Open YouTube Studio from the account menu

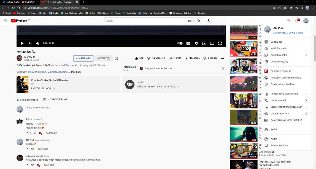pos(286,48)
